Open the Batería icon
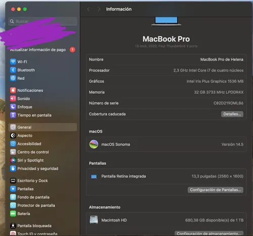 (13, 214)
